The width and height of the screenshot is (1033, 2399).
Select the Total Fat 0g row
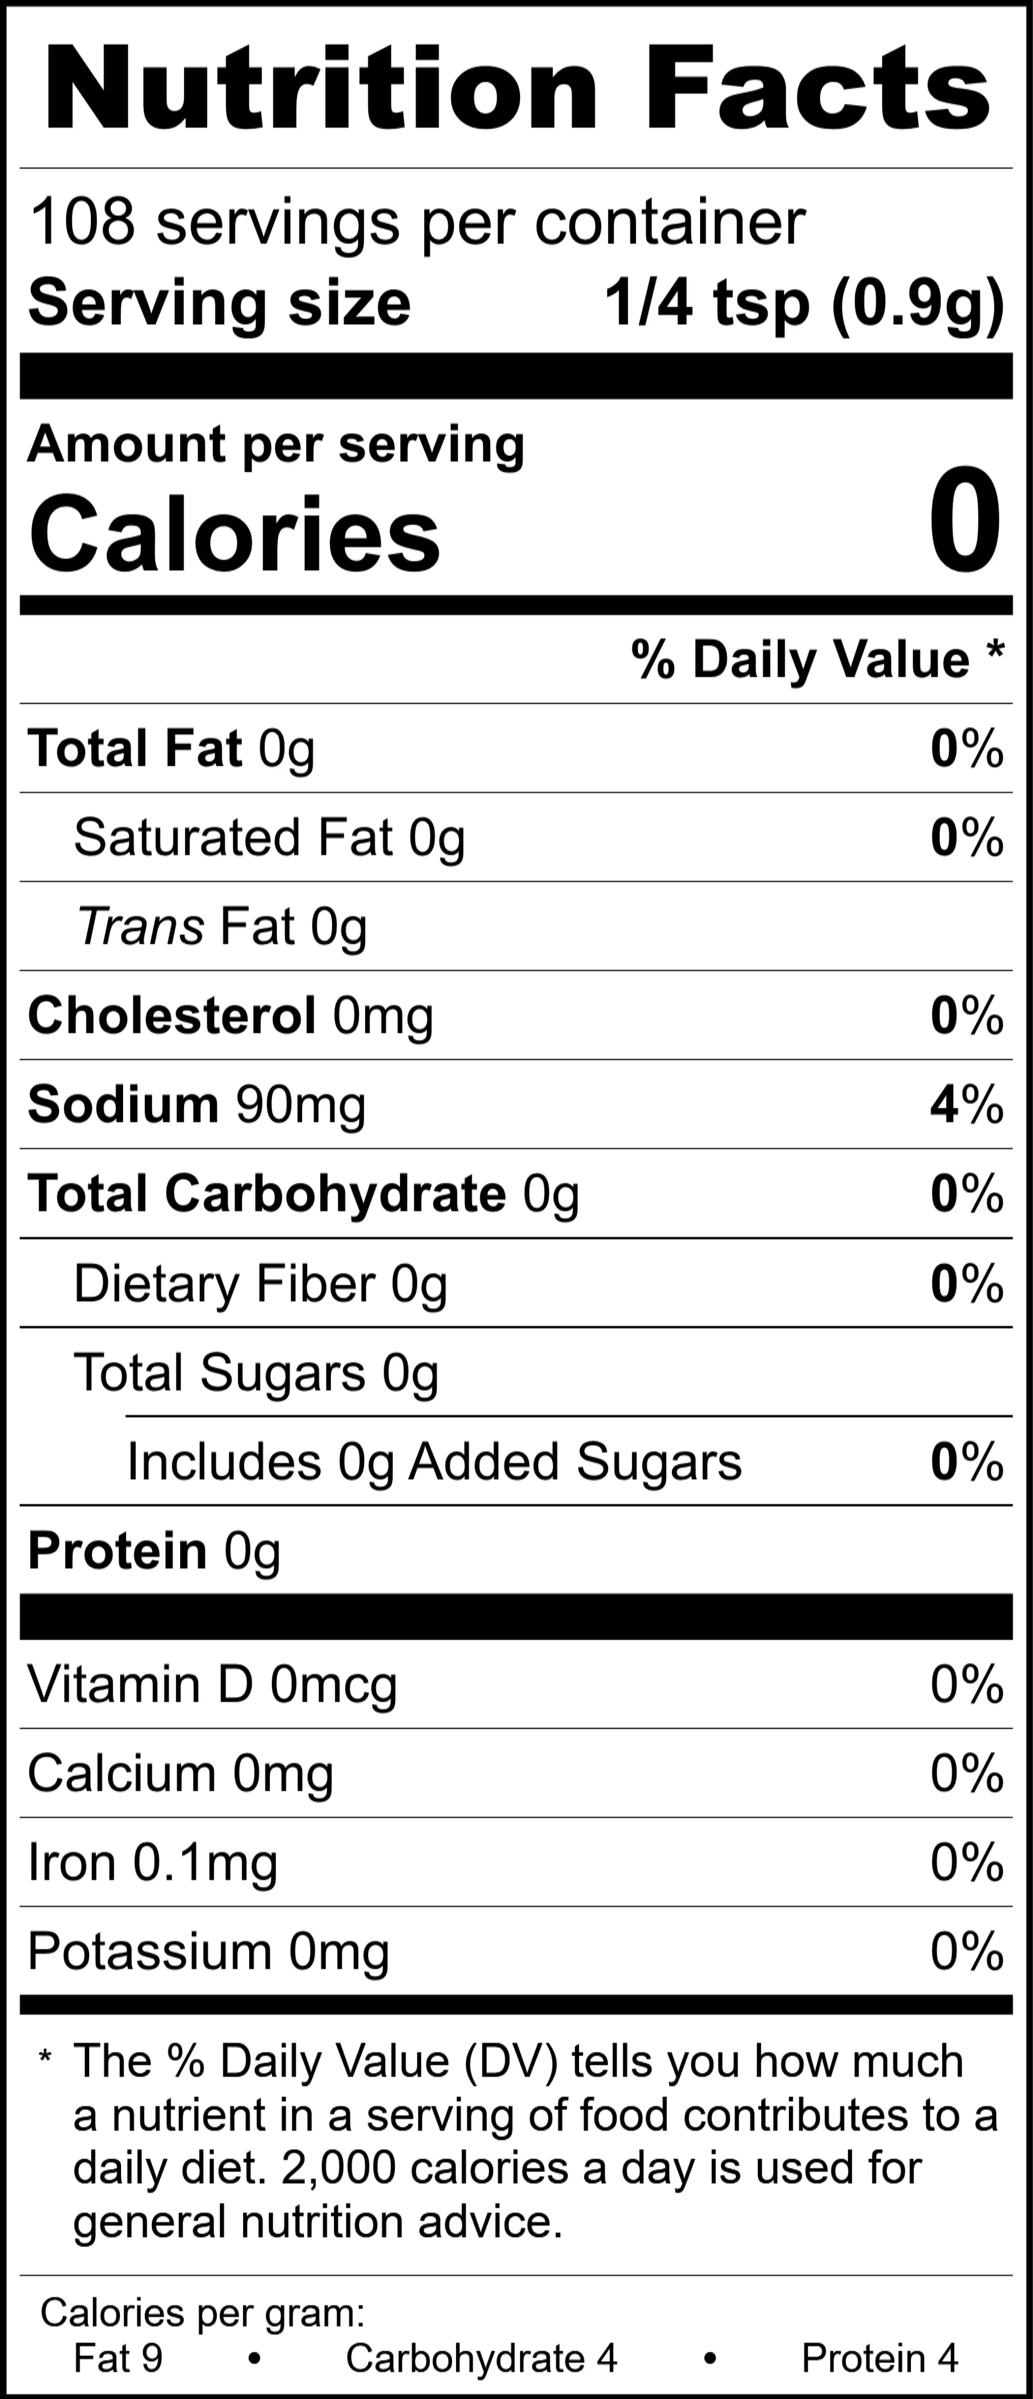click(x=516, y=749)
